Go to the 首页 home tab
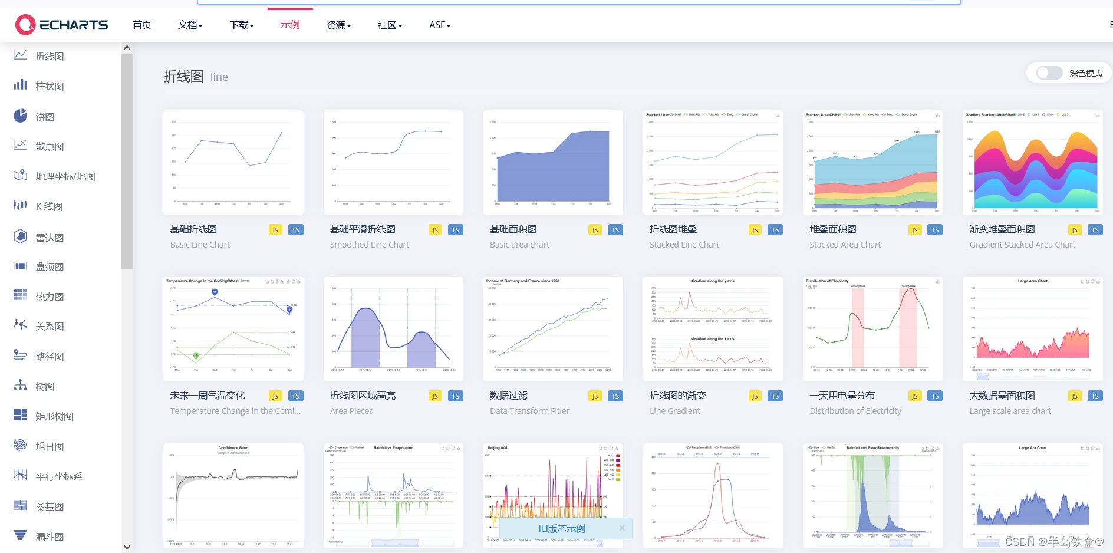 pos(142,25)
